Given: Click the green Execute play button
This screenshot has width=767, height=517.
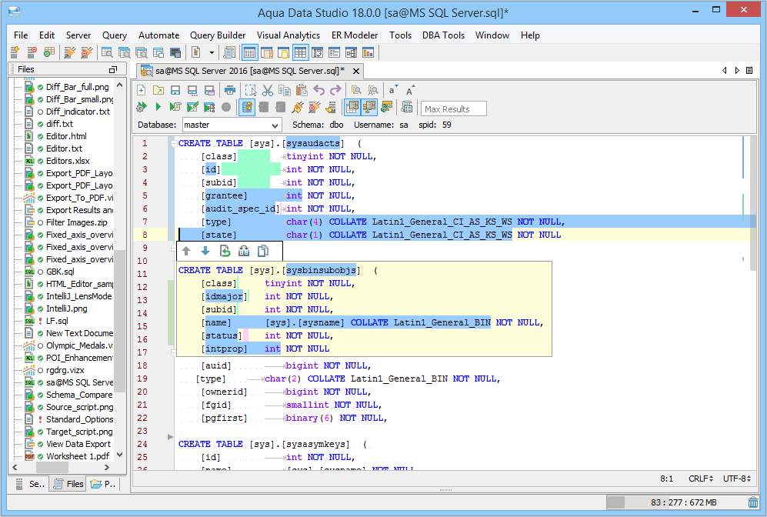Looking at the screenshot, I should [x=158, y=107].
